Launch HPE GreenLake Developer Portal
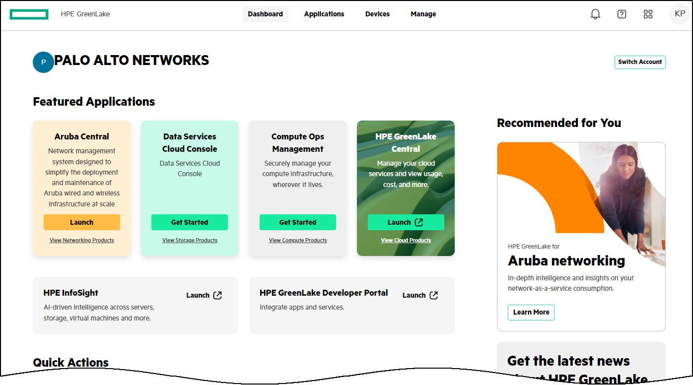Image resolution: width=693 pixels, height=385 pixels. coord(420,295)
